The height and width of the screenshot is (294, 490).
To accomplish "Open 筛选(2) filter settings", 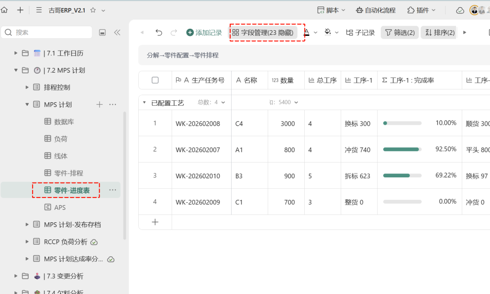I will (x=400, y=33).
